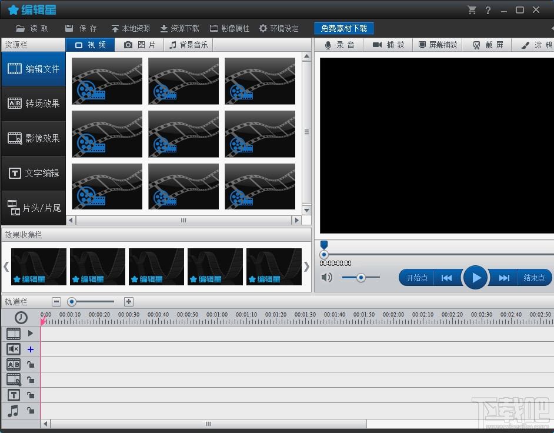
Task: Click the blue start marker above seek bar
Action: point(324,245)
